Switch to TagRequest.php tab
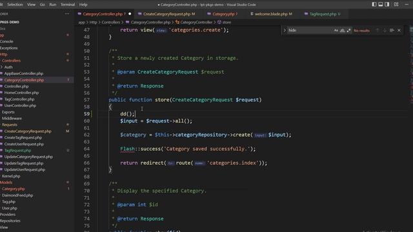The image size is (413, 232). [323, 14]
